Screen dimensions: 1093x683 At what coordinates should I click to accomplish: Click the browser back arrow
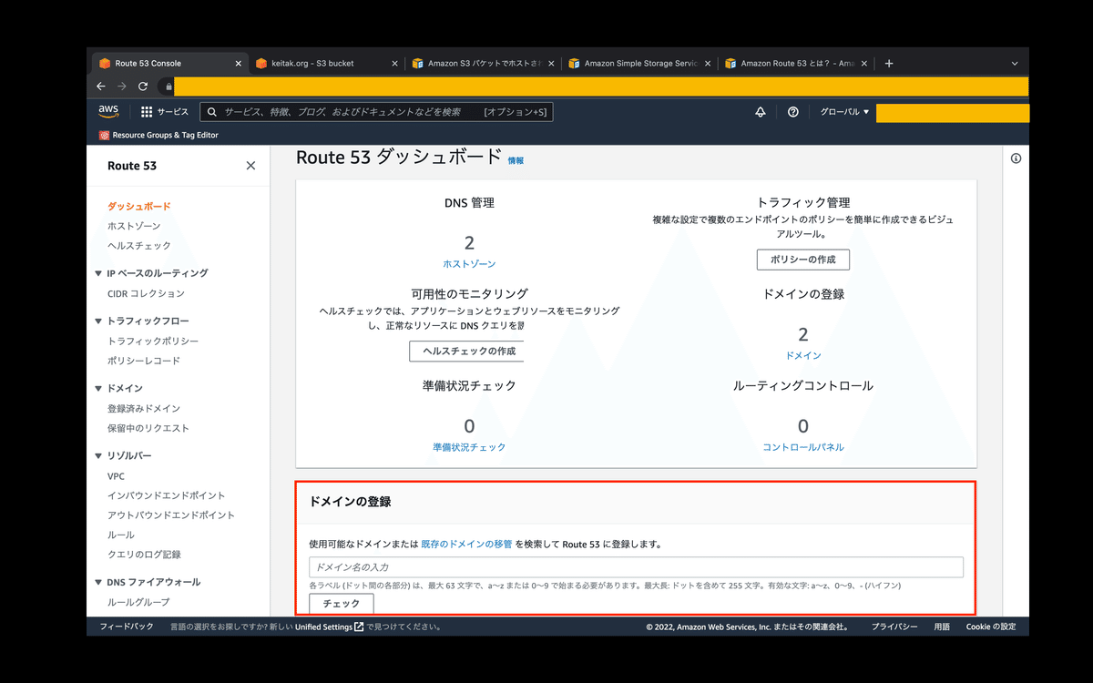pos(101,87)
